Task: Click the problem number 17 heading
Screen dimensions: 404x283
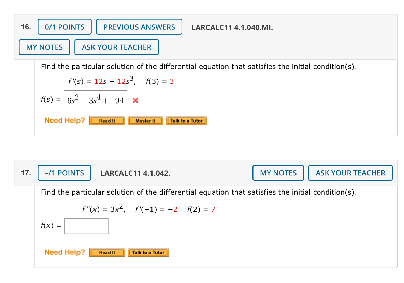Action: (x=26, y=173)
